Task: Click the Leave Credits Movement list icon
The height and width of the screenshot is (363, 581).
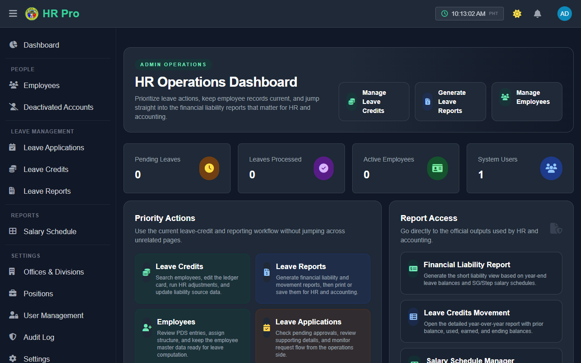Action: coord(413,317)
